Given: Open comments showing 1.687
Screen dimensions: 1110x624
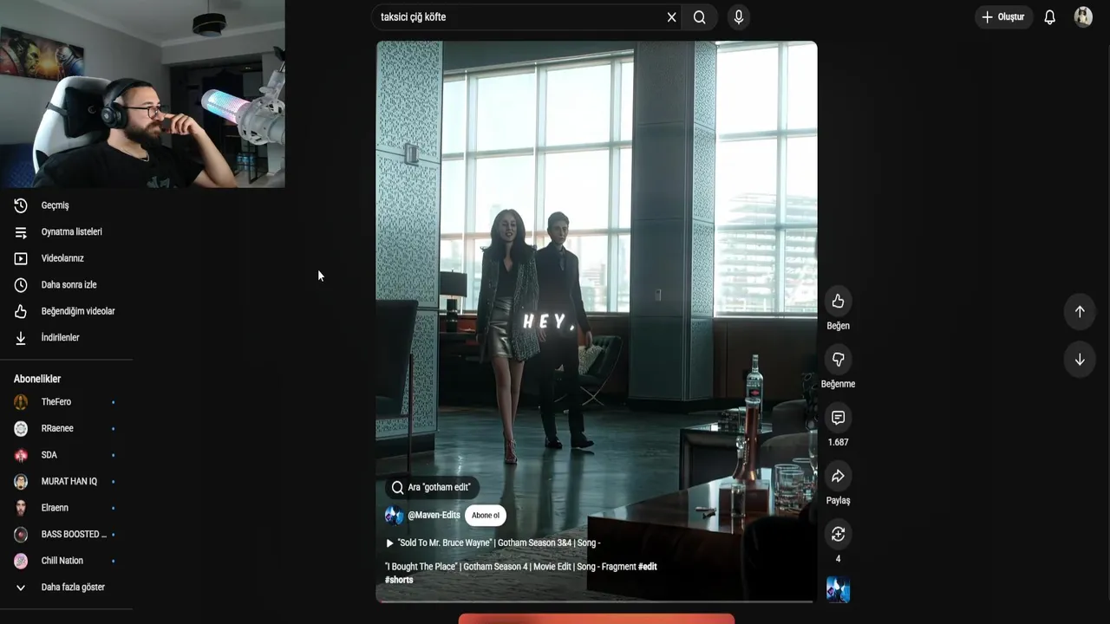Looking at the screenshot, I should (x=838, y=418).
